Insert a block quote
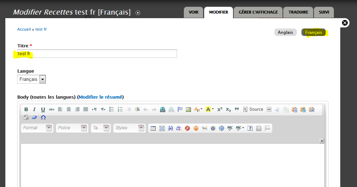Viewport: 357px width, 187px height. pyautogui.click(x=237, y=109)
